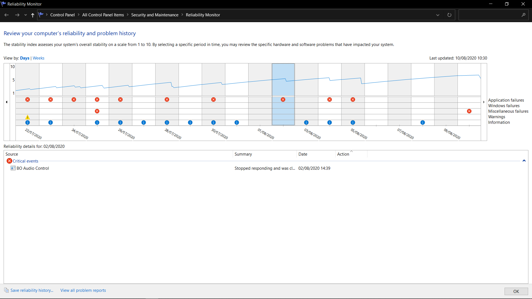Click application failure icon on 05/08/2020

353,99
